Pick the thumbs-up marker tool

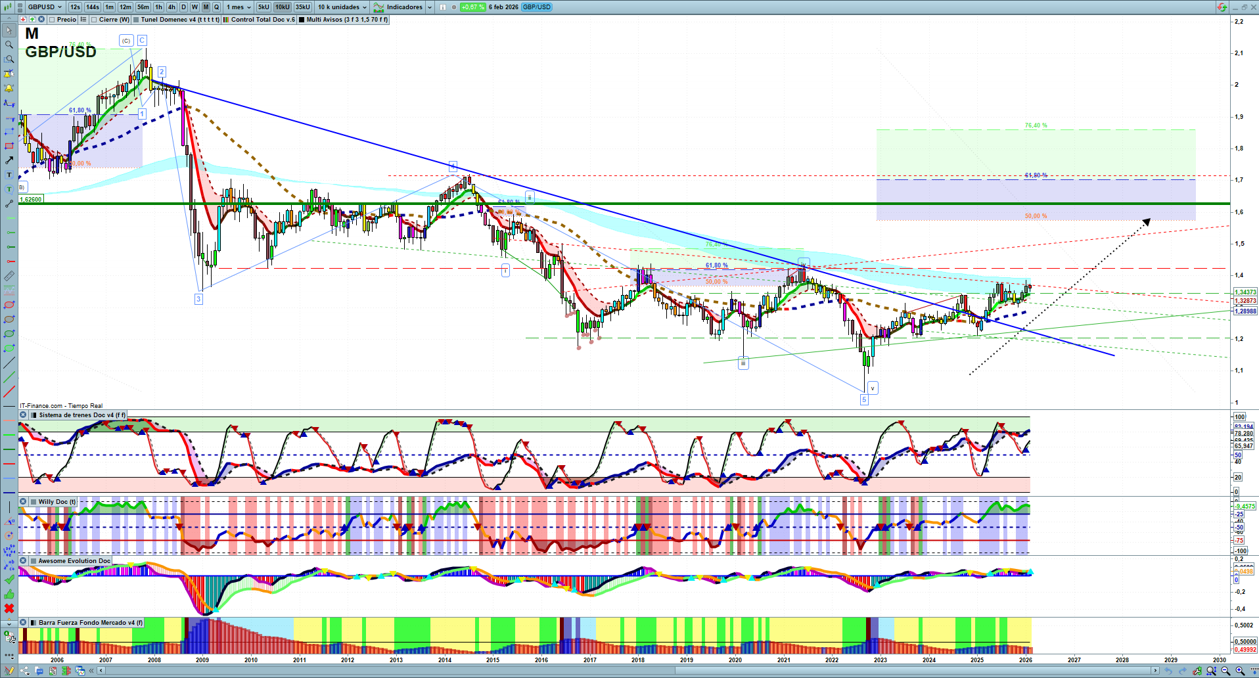coord(9,594)
